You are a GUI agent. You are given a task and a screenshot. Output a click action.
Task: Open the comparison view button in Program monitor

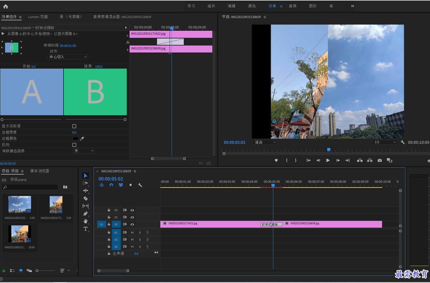click(x=389, y=160)
